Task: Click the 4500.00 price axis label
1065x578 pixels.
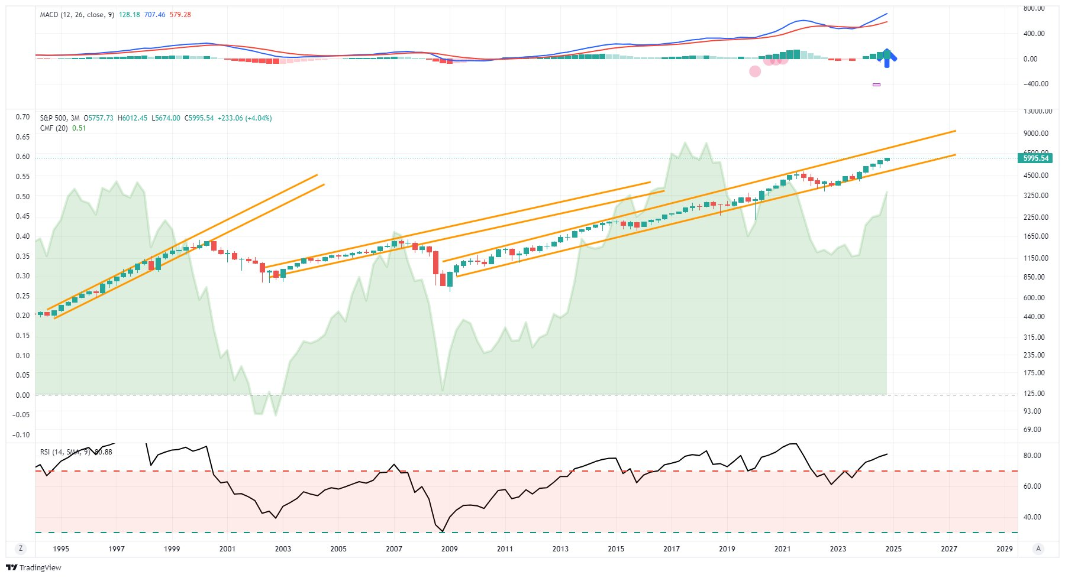Action: click(x=1036, y=176)
